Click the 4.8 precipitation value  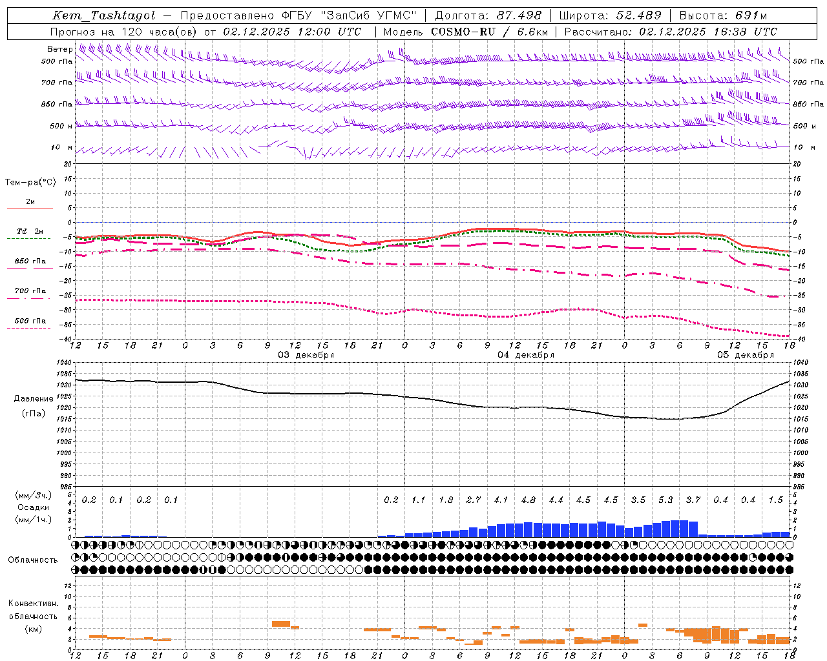pos(529,500)
